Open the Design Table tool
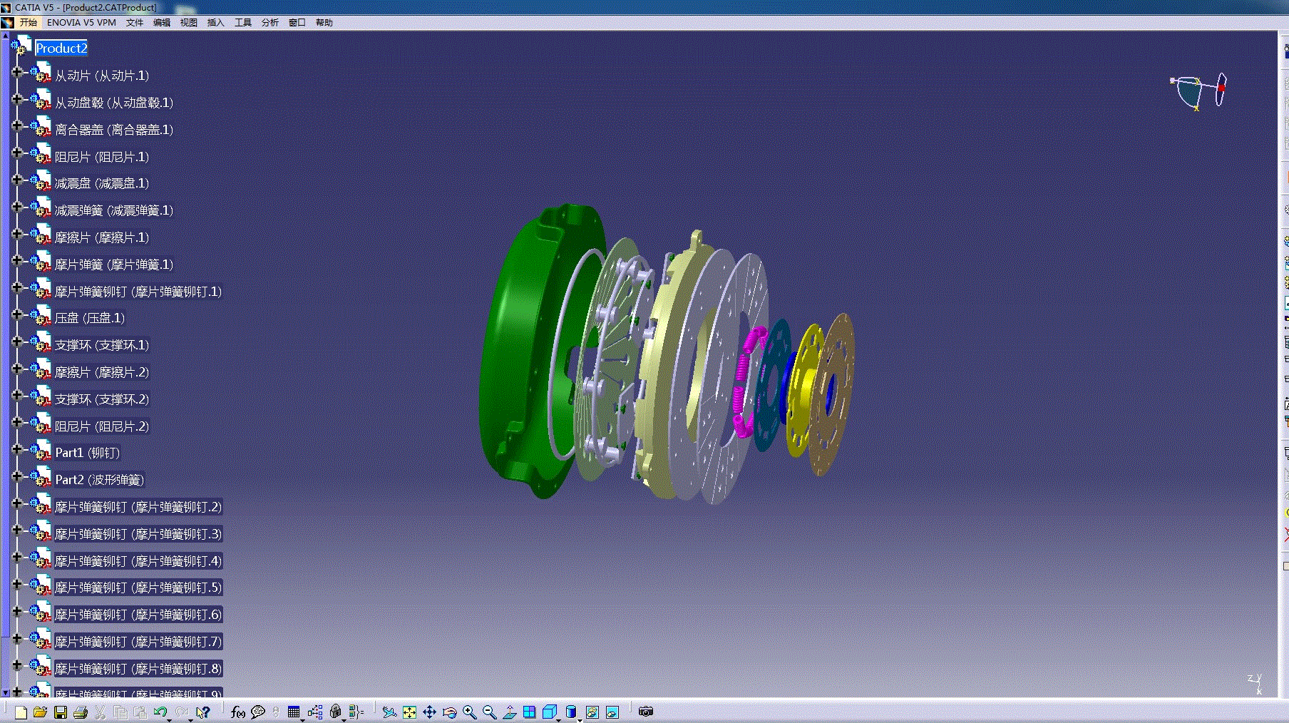Viewport: 1289px width, 723px height. (294, 712)
